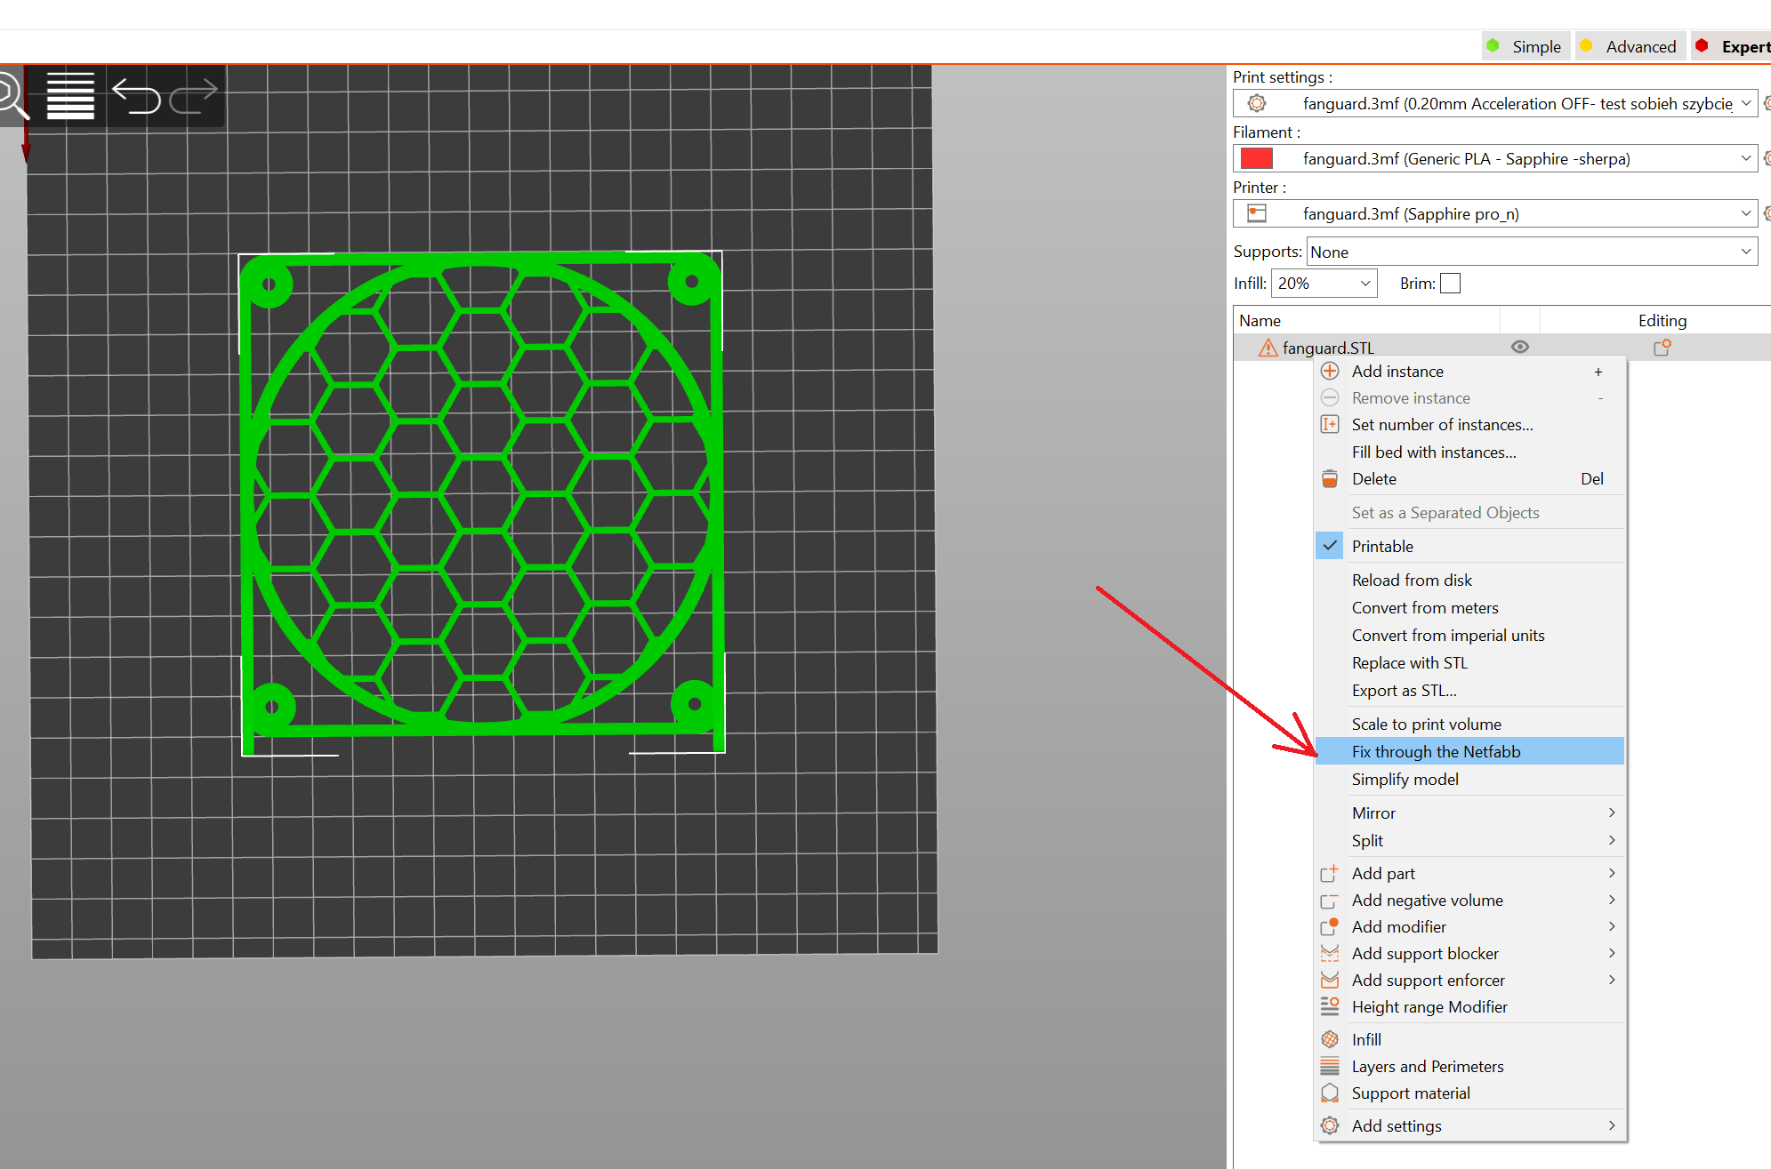Screen dimensions: 1771x1169
Task: Hide fanguard.STL using the eye toggle
Action: pos(1519,347)
